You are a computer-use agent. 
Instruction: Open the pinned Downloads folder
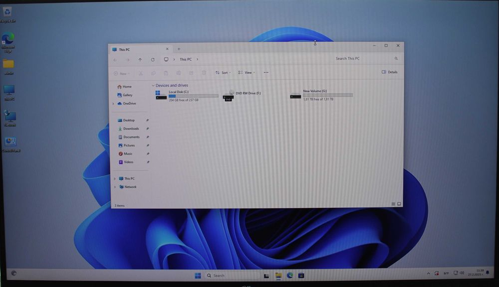(129, 129)
